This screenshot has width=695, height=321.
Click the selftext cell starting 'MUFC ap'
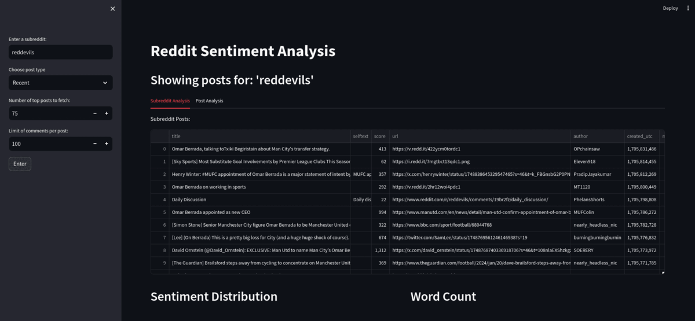(x=361, y=175)
